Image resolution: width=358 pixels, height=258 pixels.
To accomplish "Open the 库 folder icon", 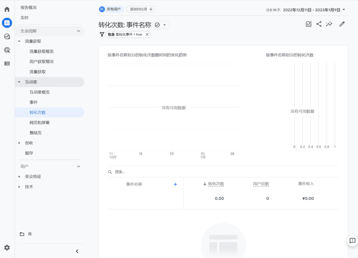I will coord(22,234).
